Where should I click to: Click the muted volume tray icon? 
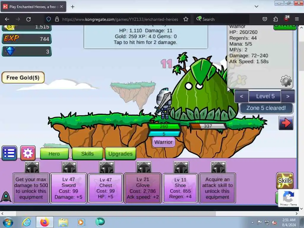(x=274, y=222)
